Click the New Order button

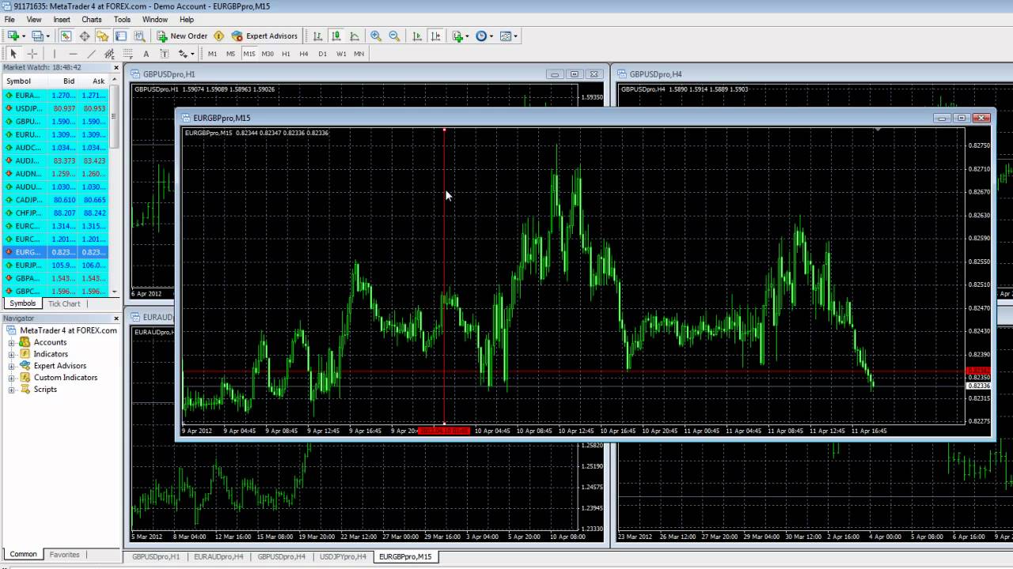182,36
